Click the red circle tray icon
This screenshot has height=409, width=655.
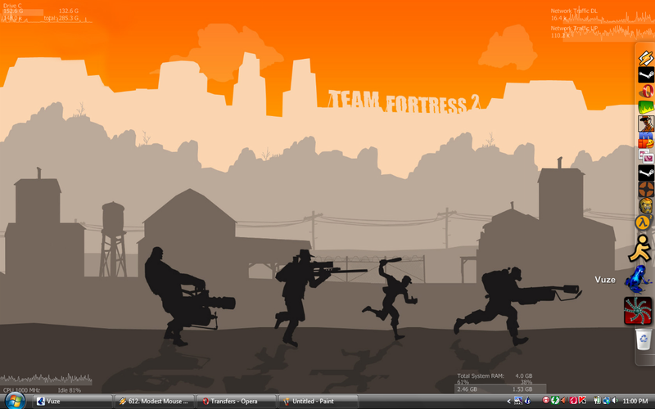click(x=546, y=400)
